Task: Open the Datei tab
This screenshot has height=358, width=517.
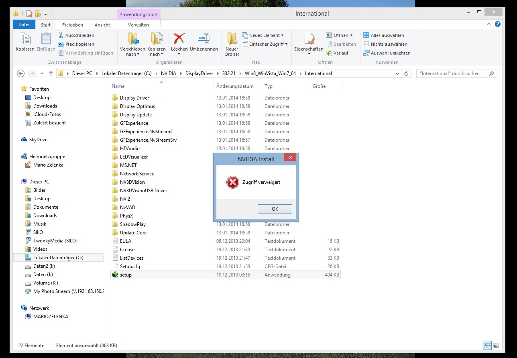Action: (x=24, y=24)
